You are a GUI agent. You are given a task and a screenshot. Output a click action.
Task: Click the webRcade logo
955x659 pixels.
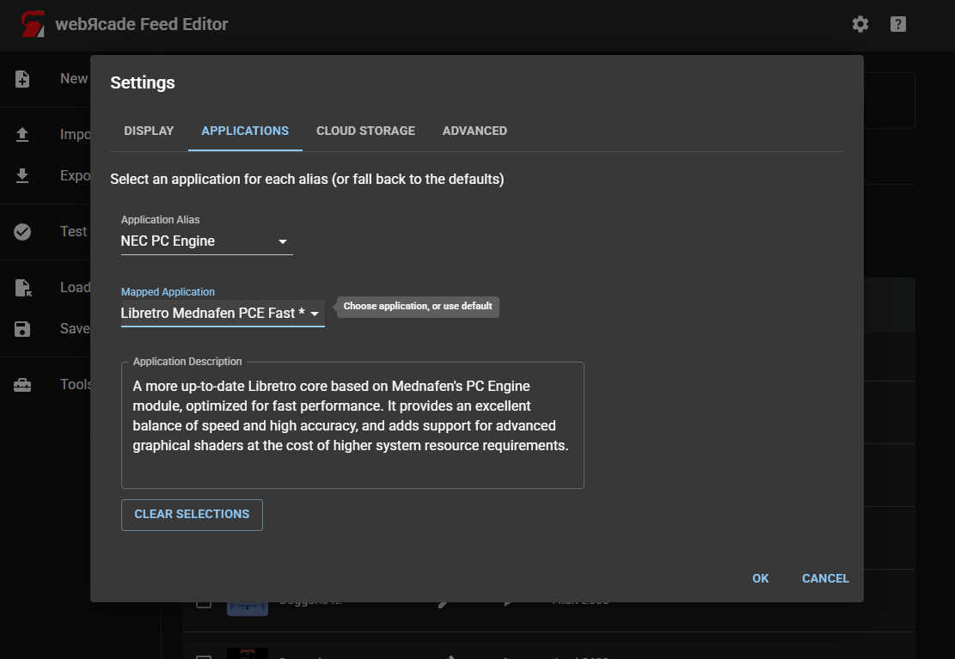pyautogui.click(x=34, y=24)
